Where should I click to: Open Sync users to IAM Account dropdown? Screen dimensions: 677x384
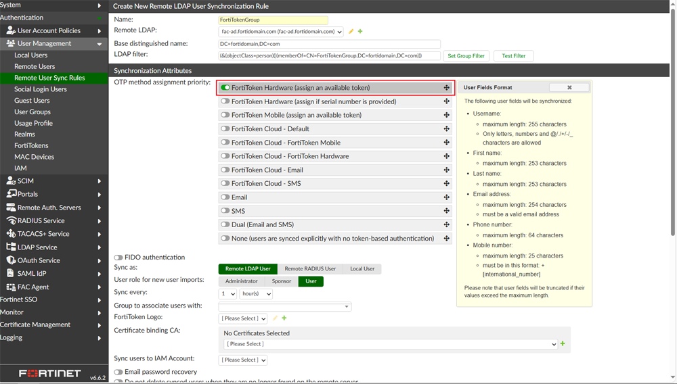243,360
